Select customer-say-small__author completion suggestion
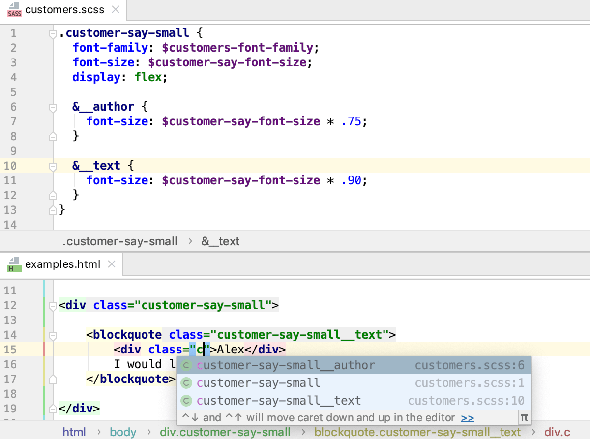The height and width of the screenshot is (439, 590). pos(354,365)
